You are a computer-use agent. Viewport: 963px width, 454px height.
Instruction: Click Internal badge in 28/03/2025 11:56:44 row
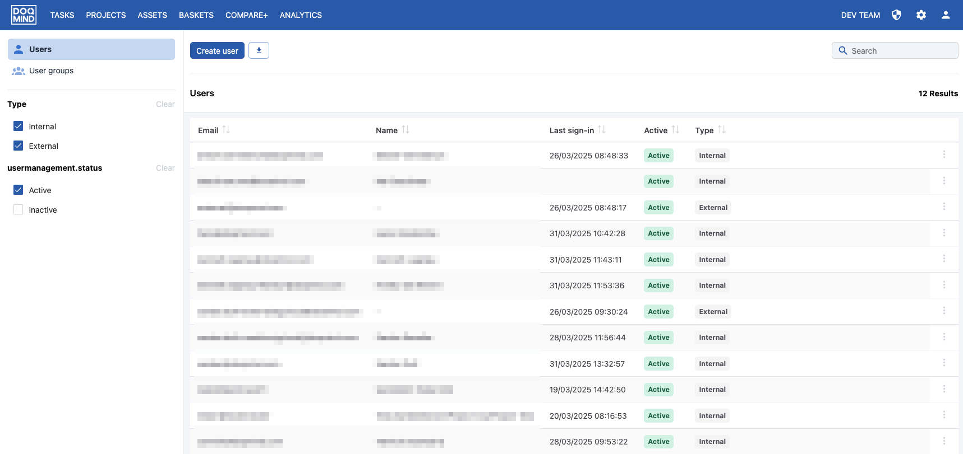click(712, 337)
